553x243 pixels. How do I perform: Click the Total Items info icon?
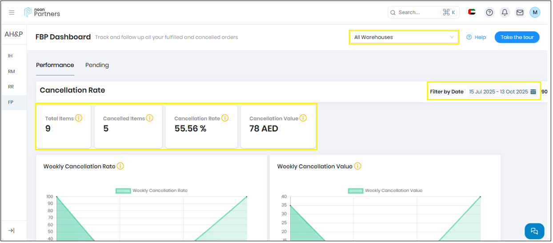point(79,118)
